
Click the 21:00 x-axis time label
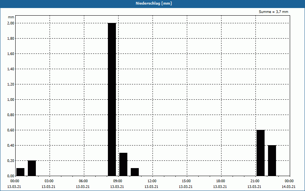click(255, 181)
